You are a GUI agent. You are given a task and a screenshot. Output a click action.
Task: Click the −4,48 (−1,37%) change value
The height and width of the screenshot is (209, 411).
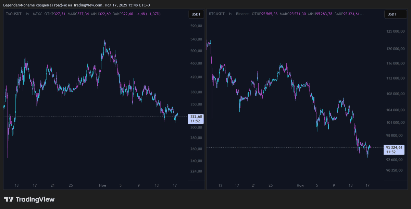point(148,14)
